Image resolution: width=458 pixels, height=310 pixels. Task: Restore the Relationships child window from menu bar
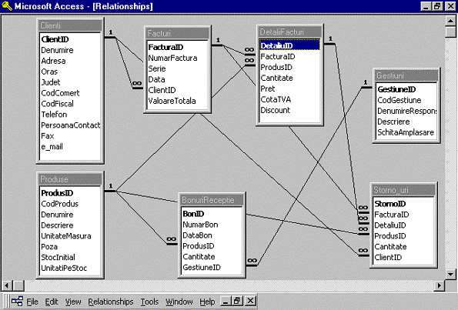click(x=237, y=301)
